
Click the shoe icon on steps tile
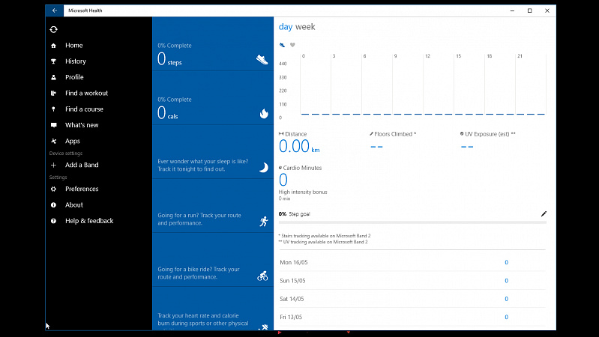pyautogui.click(x=262, y=60)
